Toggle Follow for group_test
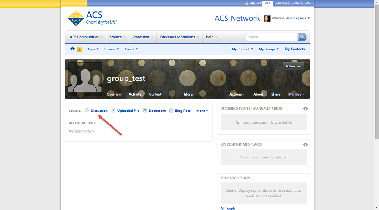Image resolution: width=379 pixels, height=210 pixels. [293, 66]
